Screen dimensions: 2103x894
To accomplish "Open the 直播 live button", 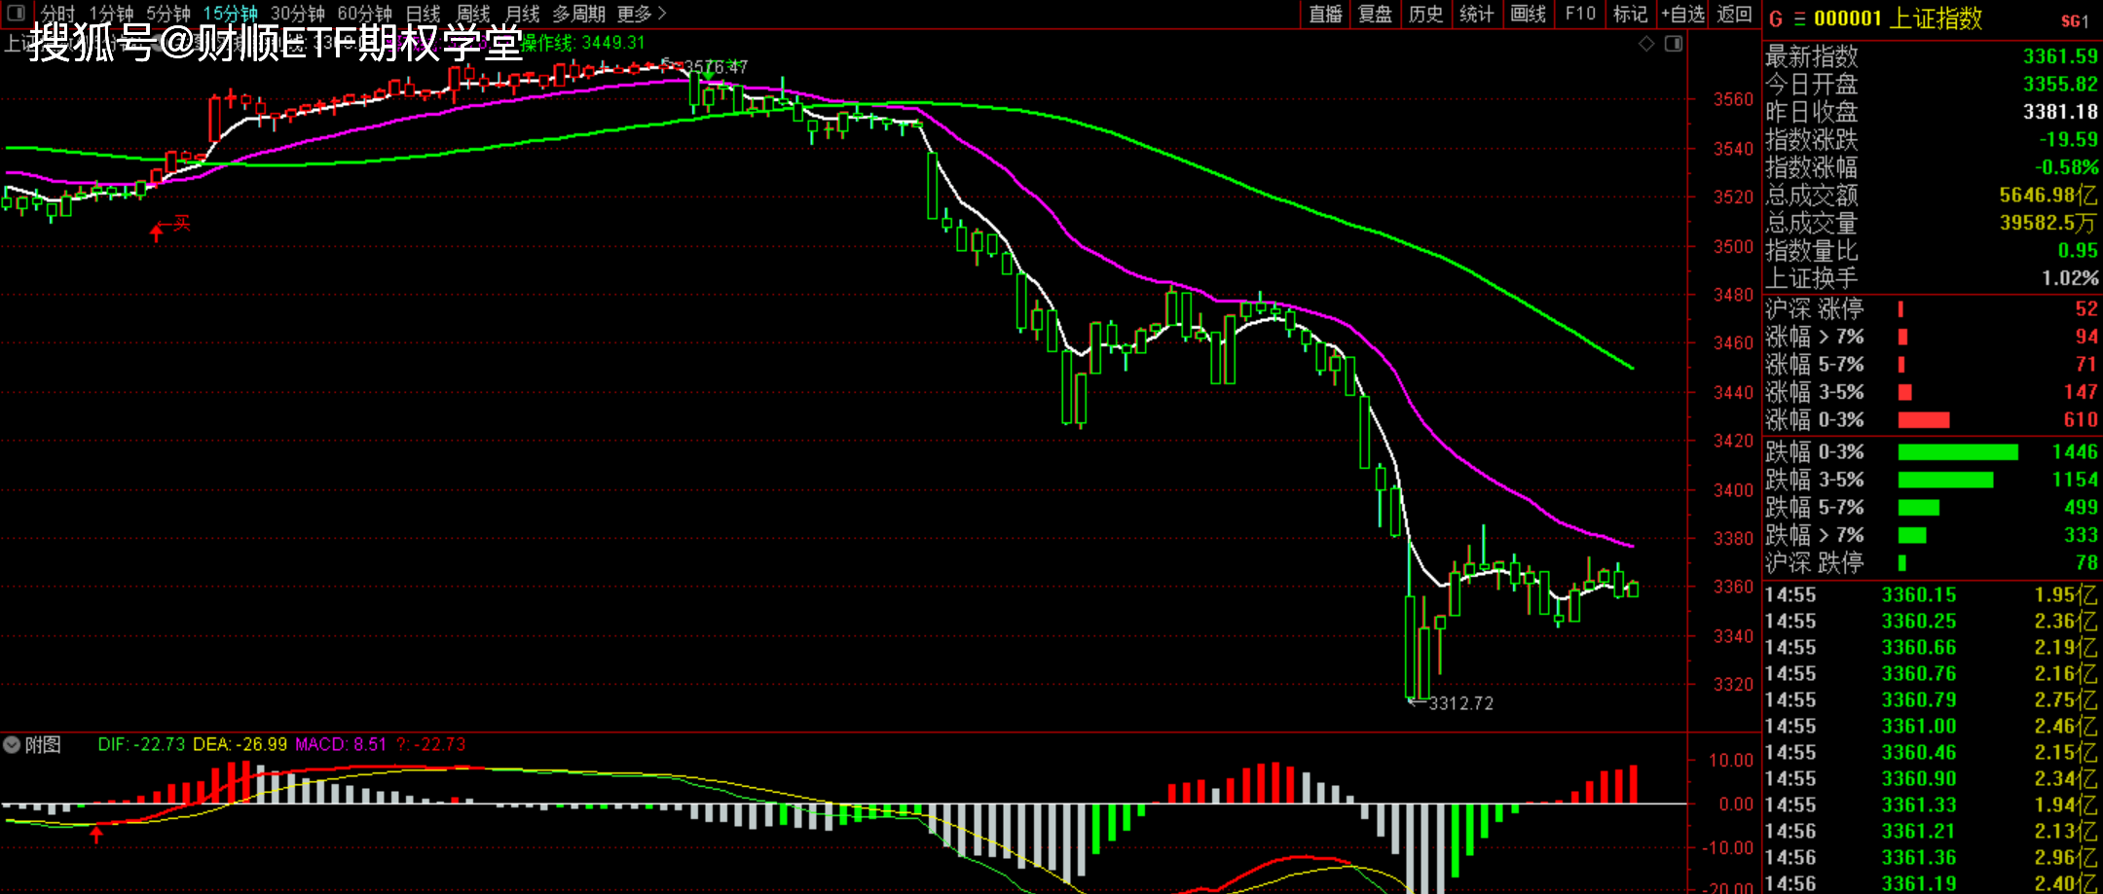I will (x=1325, y=14).
